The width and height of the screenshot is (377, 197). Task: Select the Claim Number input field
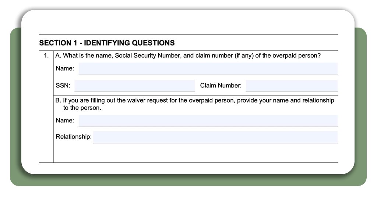point(292,86)
